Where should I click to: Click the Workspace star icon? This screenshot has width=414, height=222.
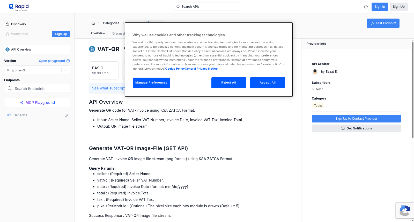click(x=8, y=34)
